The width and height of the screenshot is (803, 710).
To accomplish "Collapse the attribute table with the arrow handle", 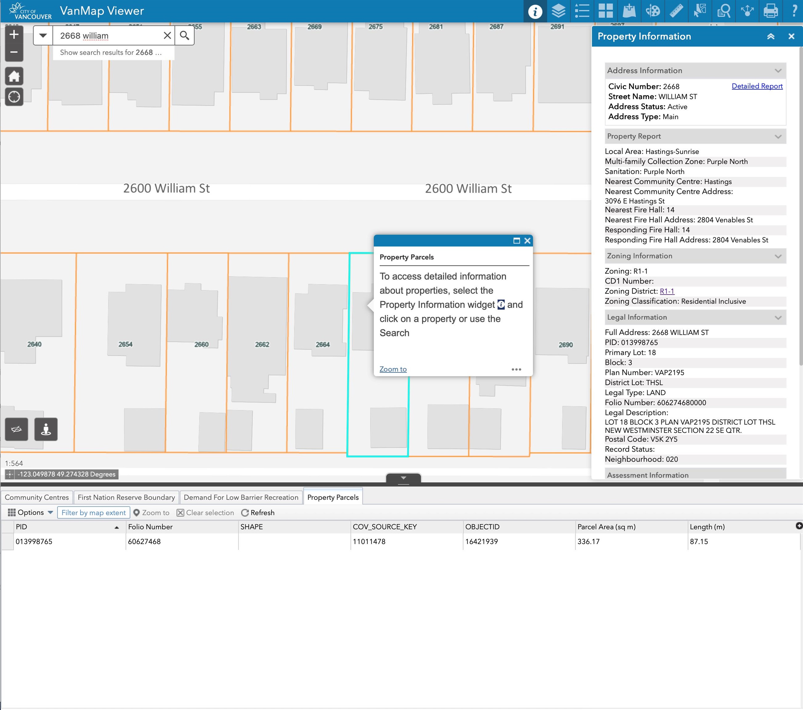I will point(403,478).
